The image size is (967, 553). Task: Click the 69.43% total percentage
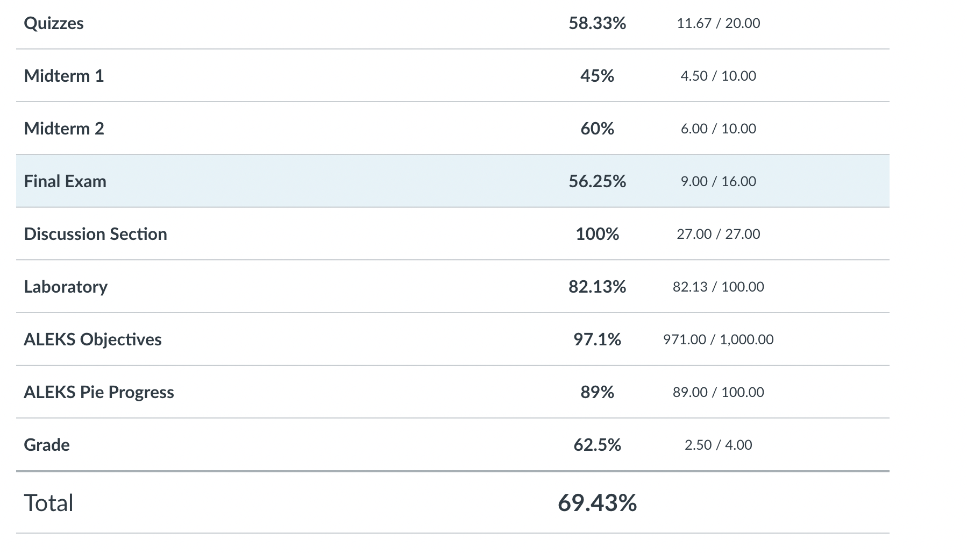pos(597,503)
